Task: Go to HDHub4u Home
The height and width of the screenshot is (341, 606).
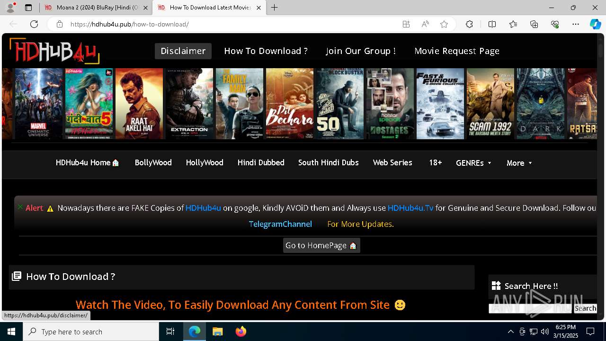Action: point(88,162)
